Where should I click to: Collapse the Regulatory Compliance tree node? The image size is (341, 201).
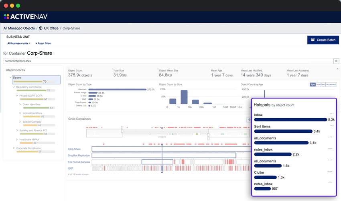pos(14,87)
